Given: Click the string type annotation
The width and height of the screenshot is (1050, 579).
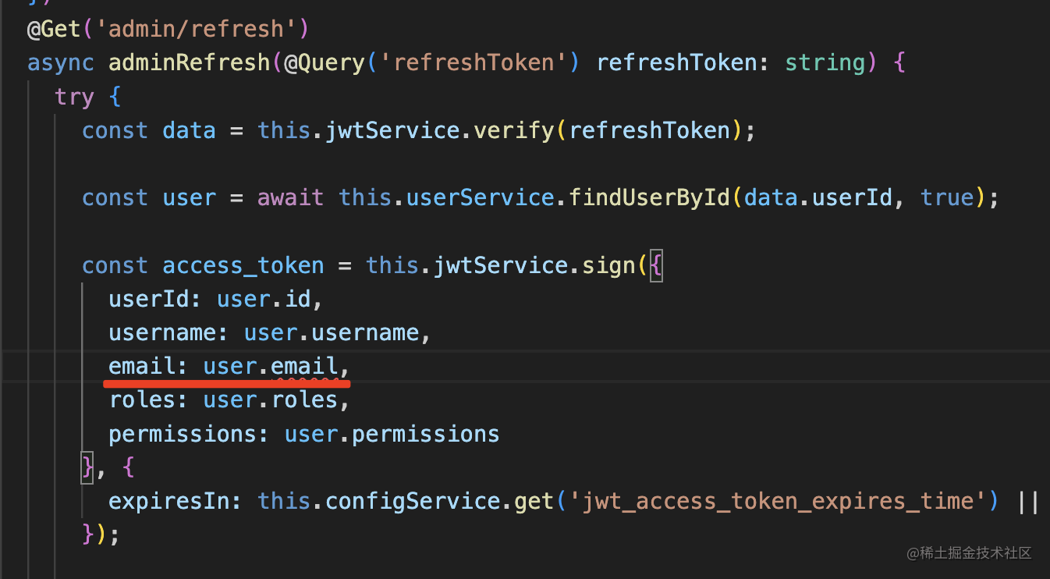Looking at the screenshot, I should point(825,62).
